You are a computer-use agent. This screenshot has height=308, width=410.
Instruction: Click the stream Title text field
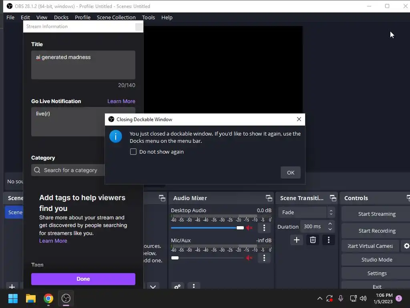[x=83, y=65]
